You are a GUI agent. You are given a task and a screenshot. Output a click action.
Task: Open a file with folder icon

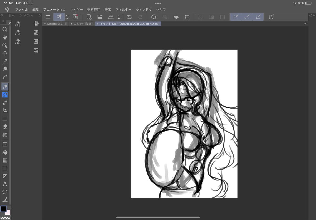click(100, 17)
